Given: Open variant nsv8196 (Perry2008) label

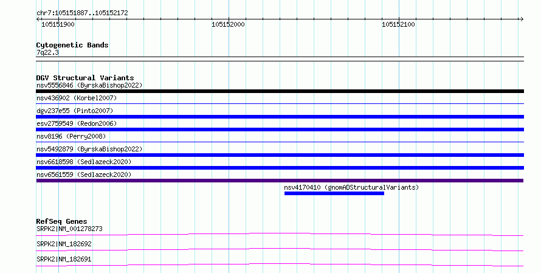Looking at the screenshot, I should coord(71,136).
